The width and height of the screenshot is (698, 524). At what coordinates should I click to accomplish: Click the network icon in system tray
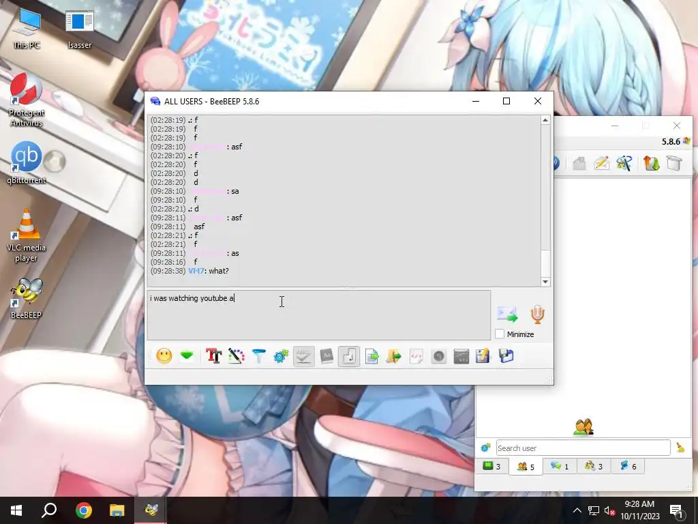594,510
